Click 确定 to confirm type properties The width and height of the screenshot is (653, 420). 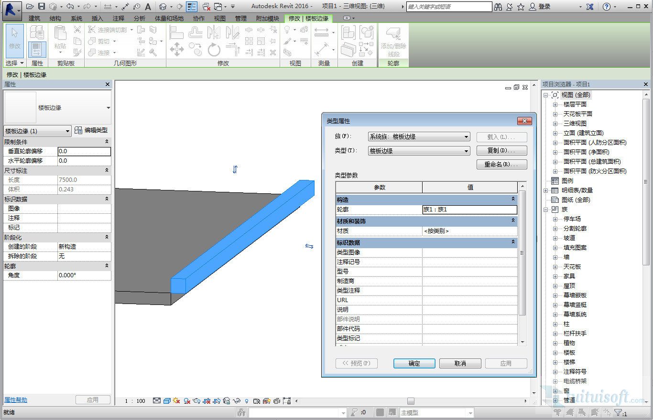point(414,364)
